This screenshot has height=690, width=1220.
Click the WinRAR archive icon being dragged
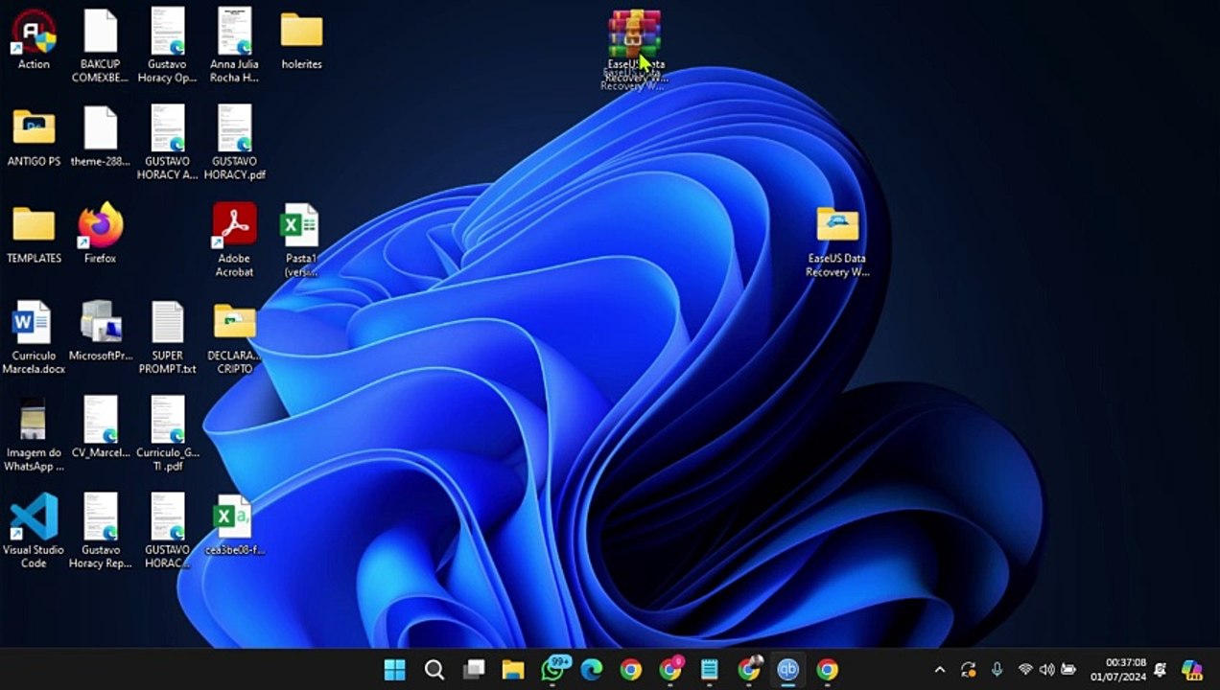[x=635, y=34]
